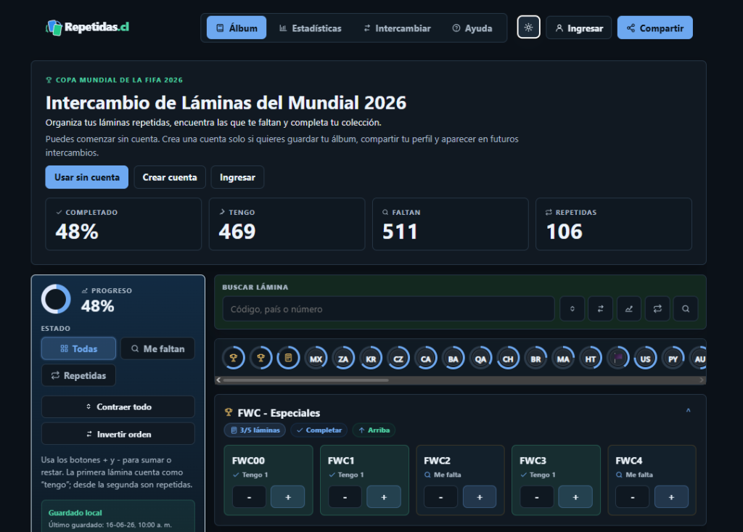The image size is (743, 532).
Task: Click the expand/collapse arrows icon beside search
Action: click(x=572, y=309)
